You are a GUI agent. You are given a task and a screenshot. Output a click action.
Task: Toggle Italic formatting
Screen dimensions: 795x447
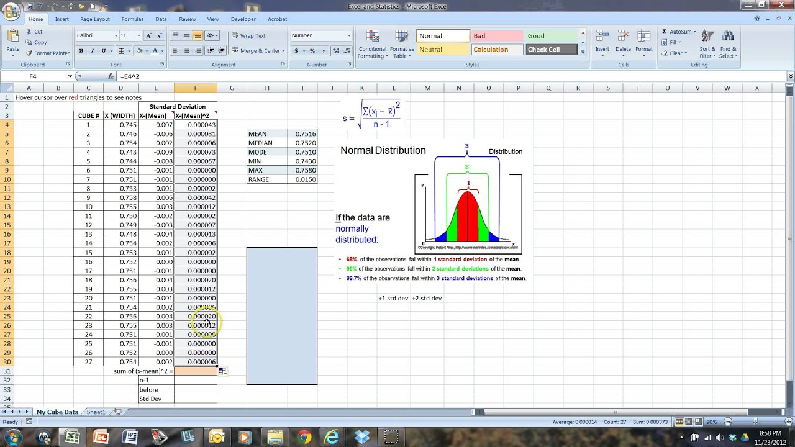point(92,51)
